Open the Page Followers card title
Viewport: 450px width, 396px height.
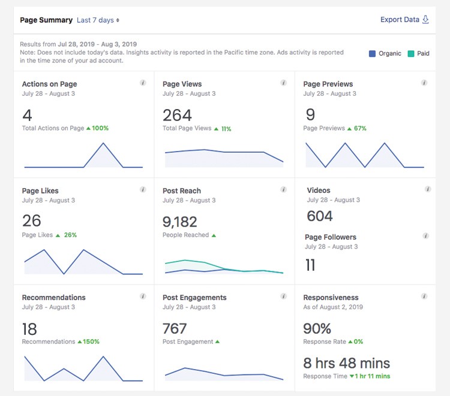coord(331,237)
